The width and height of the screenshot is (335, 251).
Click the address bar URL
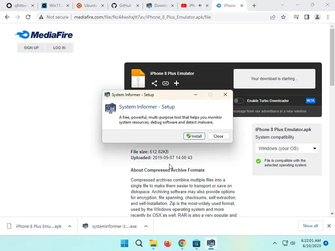coord(143,17)
